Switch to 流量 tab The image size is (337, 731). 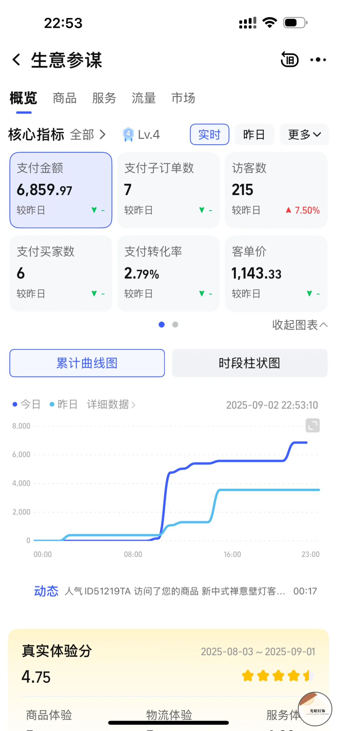tap(144, 98)
